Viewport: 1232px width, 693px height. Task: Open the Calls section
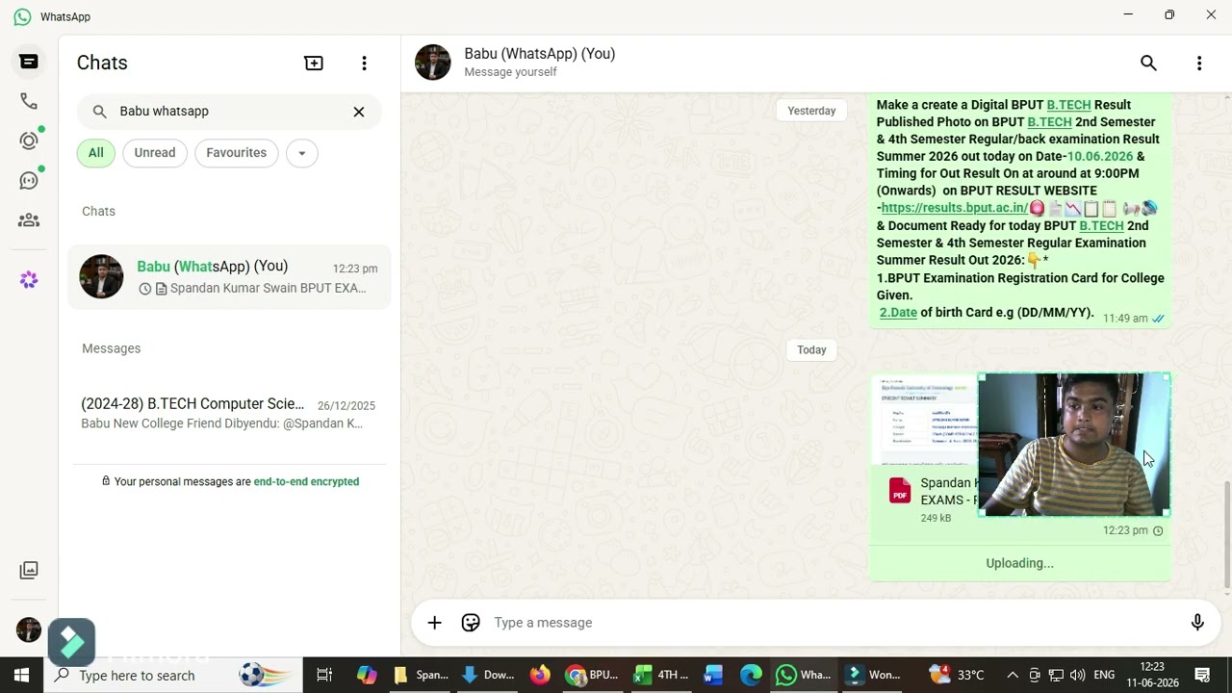29,101
